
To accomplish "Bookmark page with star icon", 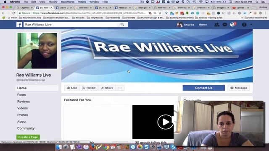I will click(x=160, y=13).
